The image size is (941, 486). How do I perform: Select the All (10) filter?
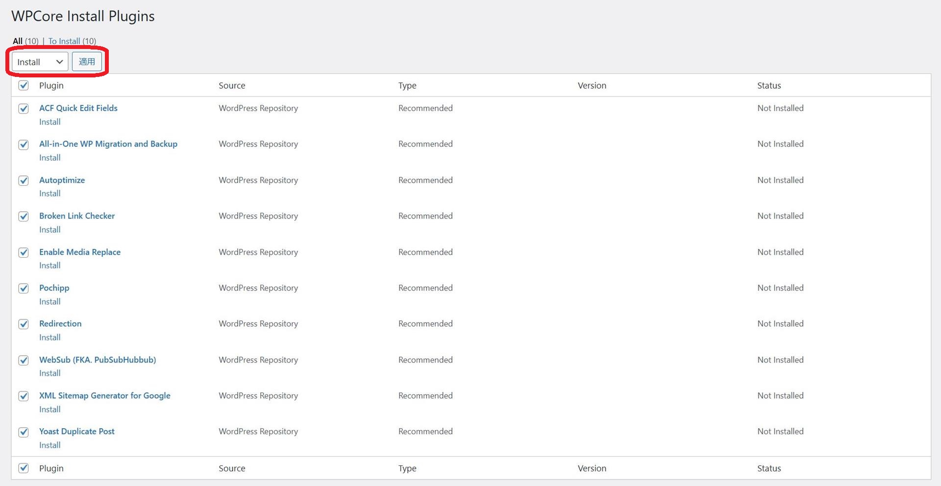coord(25,41)
